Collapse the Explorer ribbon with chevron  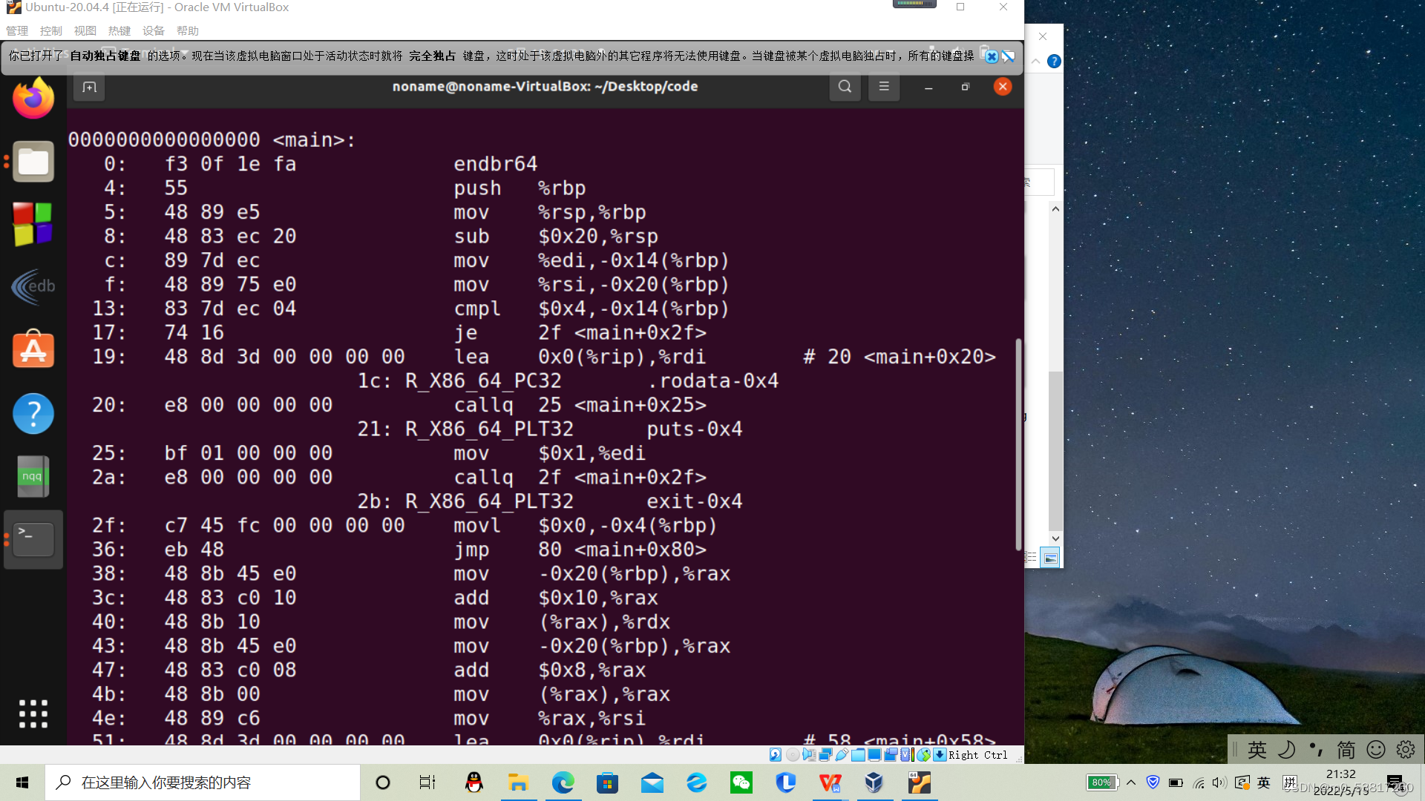[x=1035, y=62]
